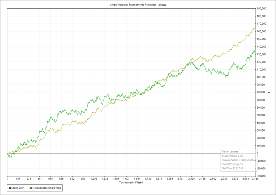This screenshot has width=276, height=195.
Task: Click the x-axis tick label 1,233
Action: [105, 178]
